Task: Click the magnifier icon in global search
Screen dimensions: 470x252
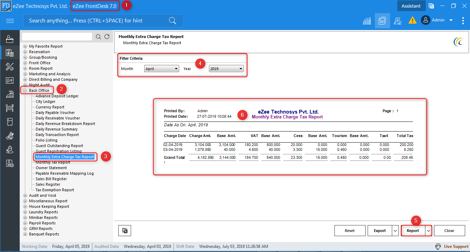Action: [173, 21]
